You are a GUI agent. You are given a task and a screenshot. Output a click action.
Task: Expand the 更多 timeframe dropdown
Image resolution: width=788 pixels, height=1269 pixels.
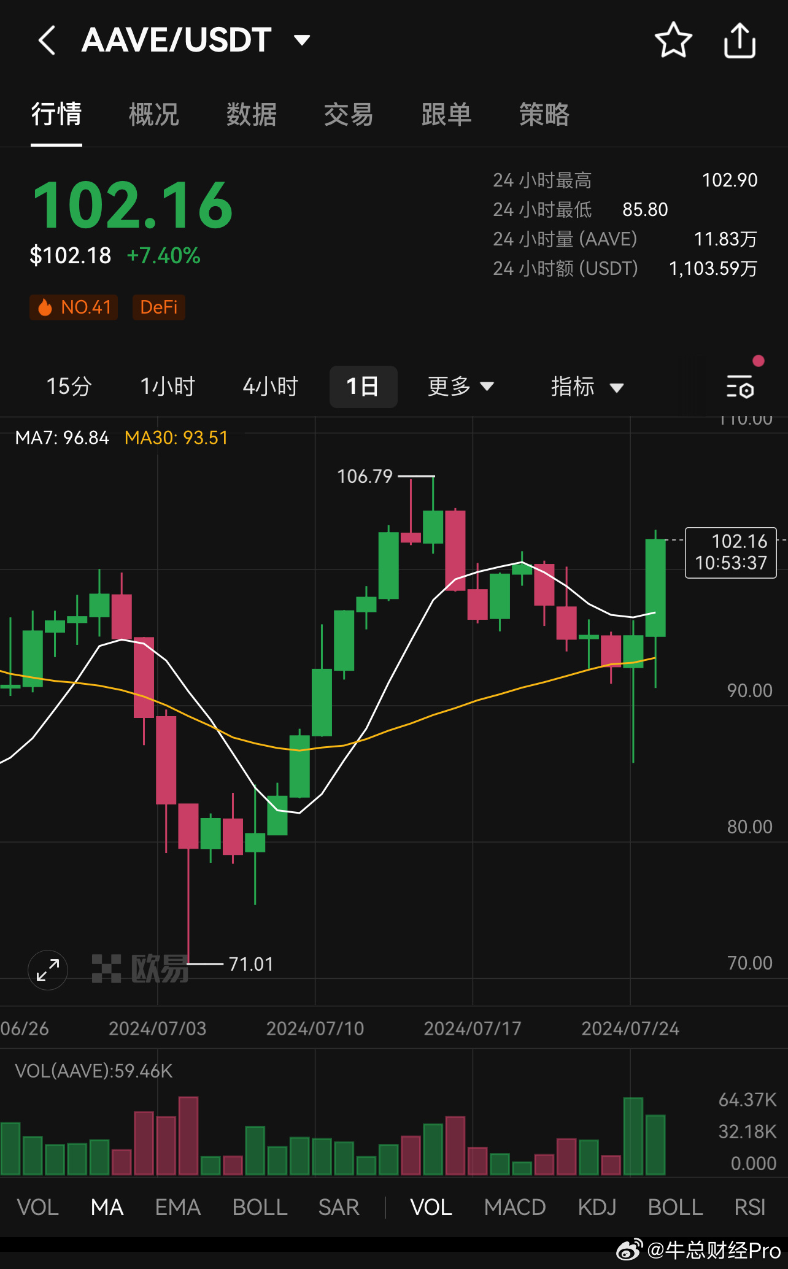(460, 386)
